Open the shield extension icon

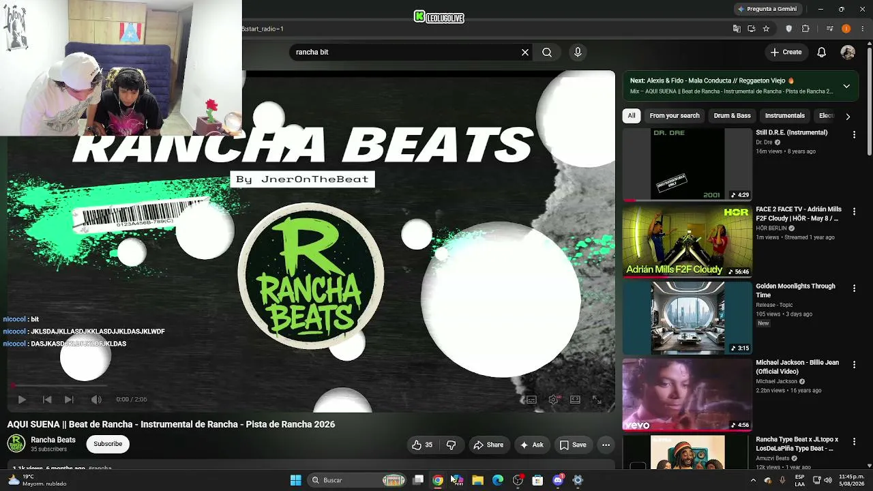[x=789, y=29]
